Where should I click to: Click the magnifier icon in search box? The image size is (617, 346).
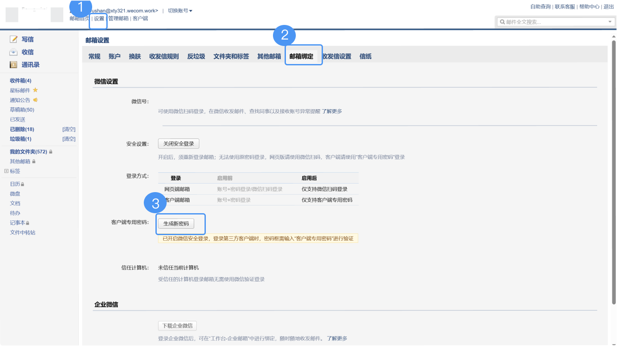coord(502,22)
